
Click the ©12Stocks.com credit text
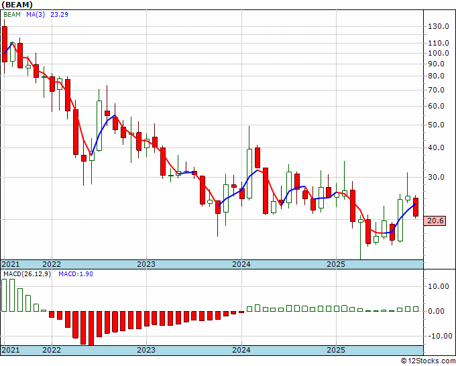pos(428,361)
